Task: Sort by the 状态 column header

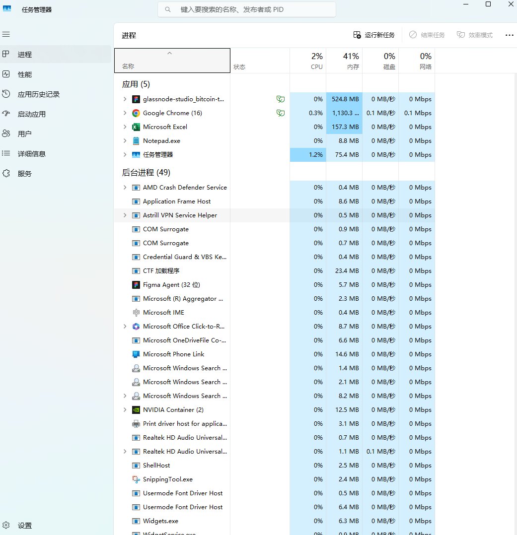Action: click(260, 61)
